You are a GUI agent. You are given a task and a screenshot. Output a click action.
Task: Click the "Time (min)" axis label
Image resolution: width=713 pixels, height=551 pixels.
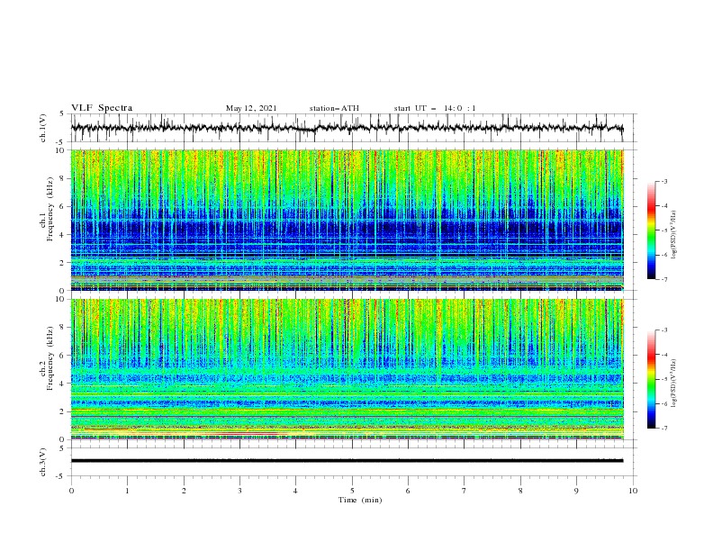pyautogui.click(x=360, y=500)
